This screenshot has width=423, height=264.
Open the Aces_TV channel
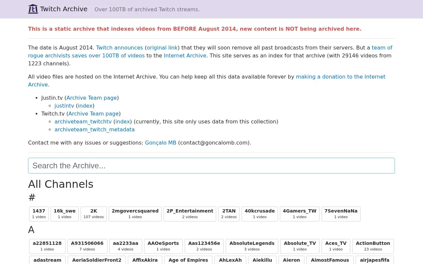click(x=336, y=246)
